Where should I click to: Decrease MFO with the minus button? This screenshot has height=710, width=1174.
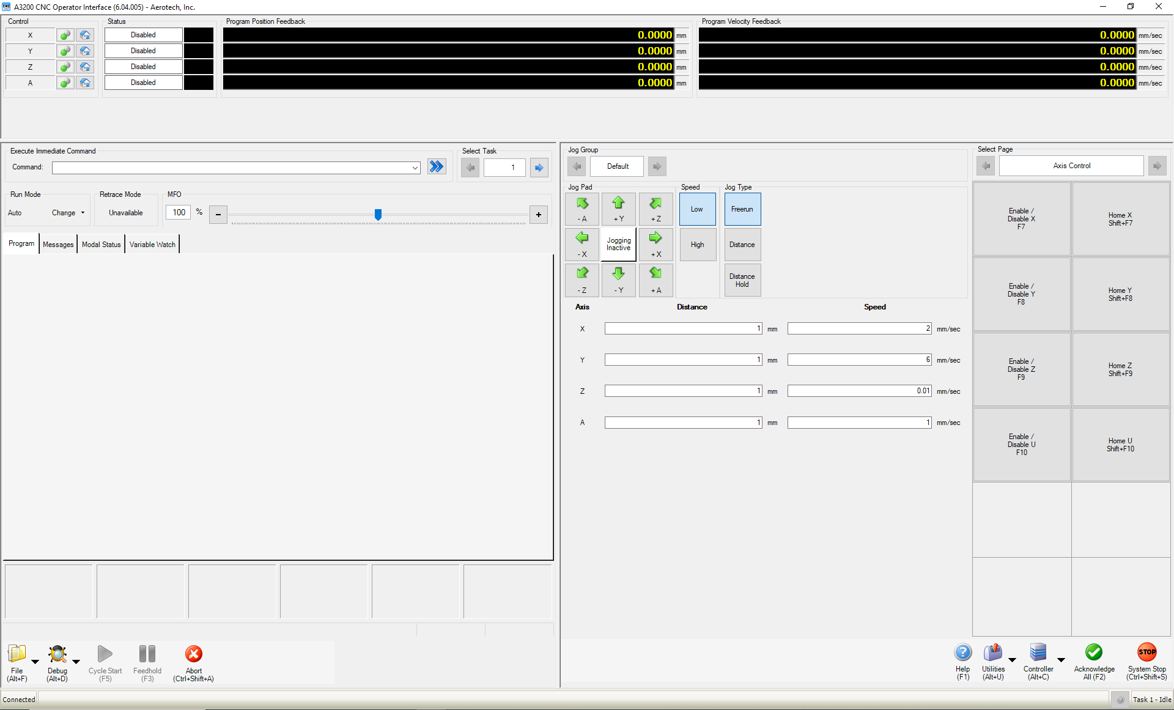218,215
